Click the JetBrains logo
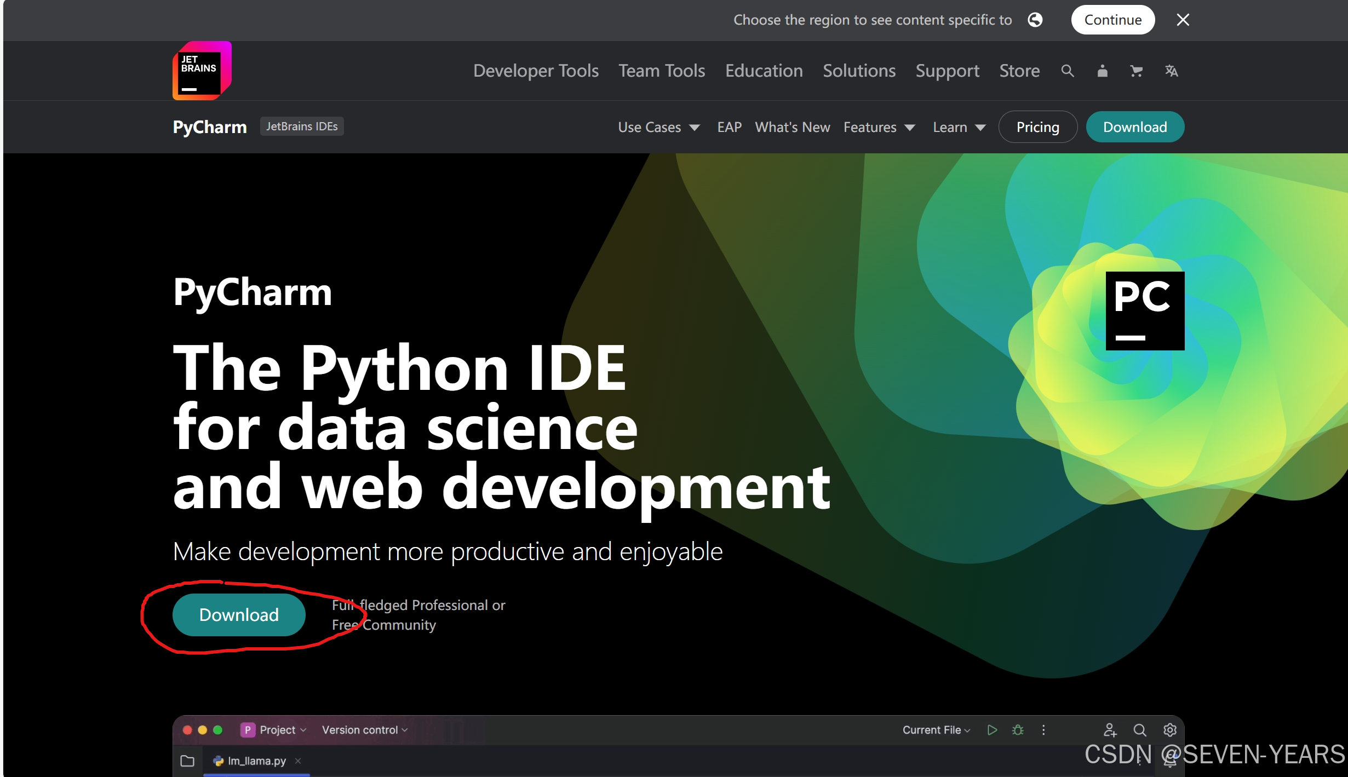This screenshot has height=777, width=1348. pos(202,71)
